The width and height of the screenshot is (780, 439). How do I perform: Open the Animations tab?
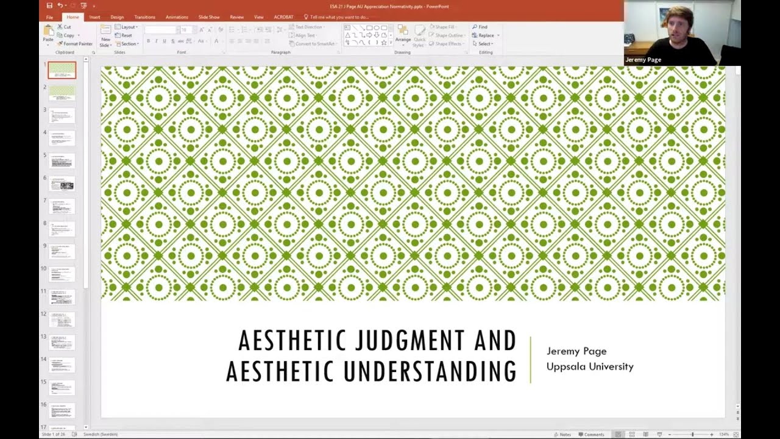(x=177, y=17)
